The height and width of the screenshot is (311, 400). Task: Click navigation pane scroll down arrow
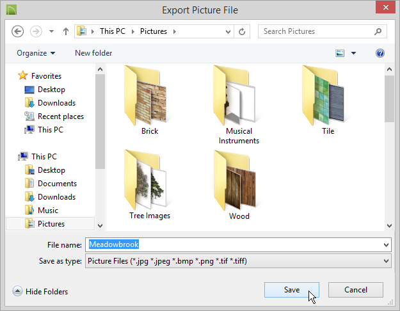[100, 225]
